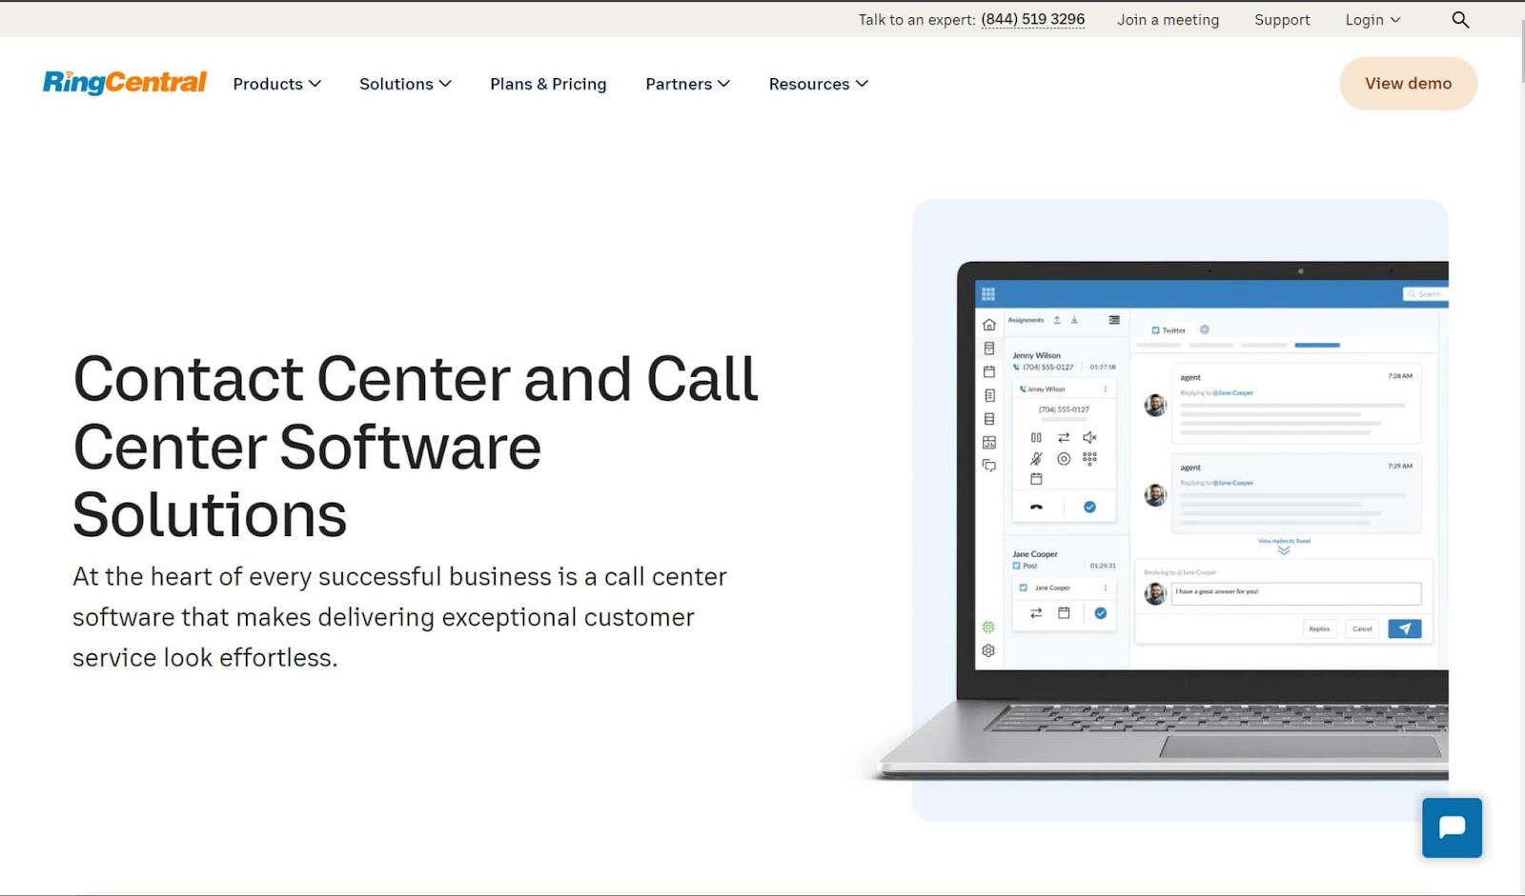Click the 7:28 AM agent message
Screen dimensions: 1525x896
click(1297, 404)
